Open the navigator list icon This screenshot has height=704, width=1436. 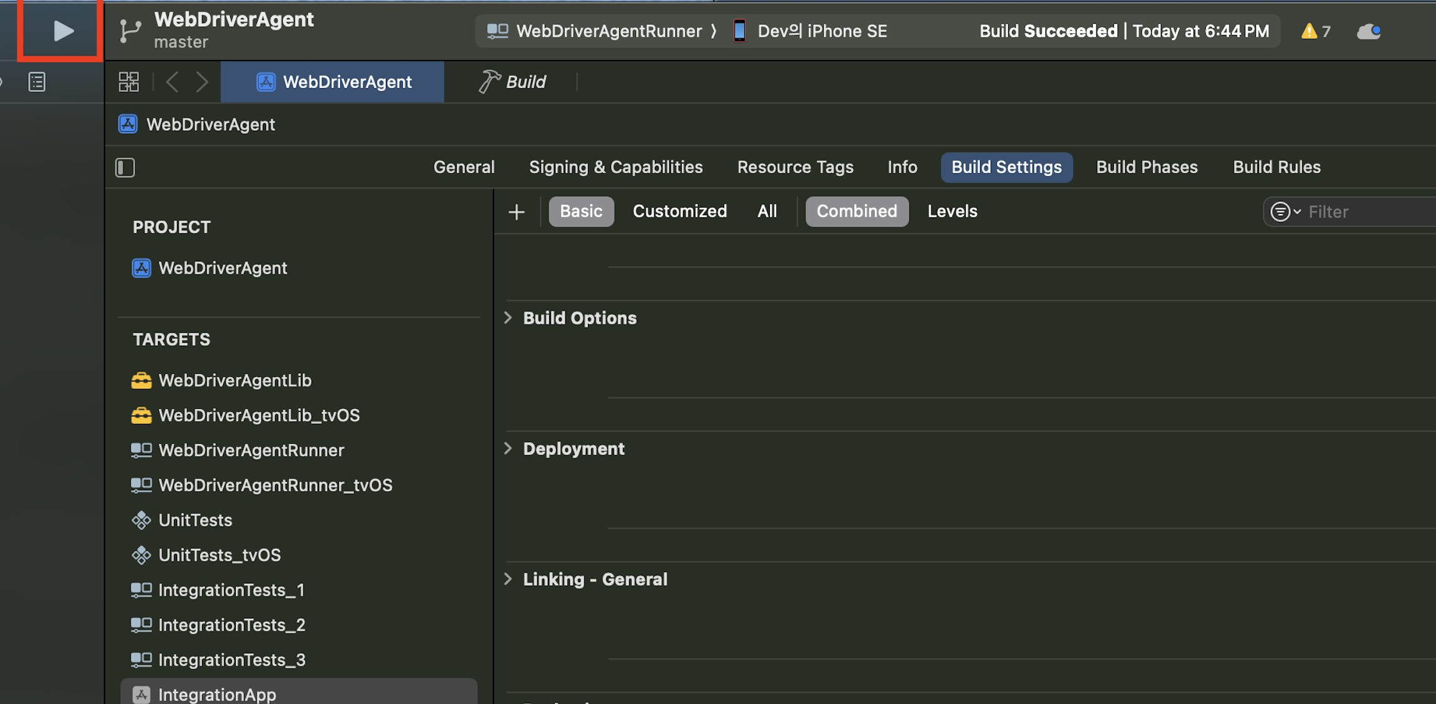click(37, 82)
